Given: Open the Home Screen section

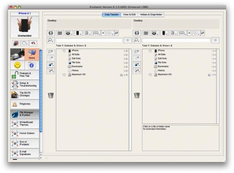Looking at the screenshot, I should 25,134.
